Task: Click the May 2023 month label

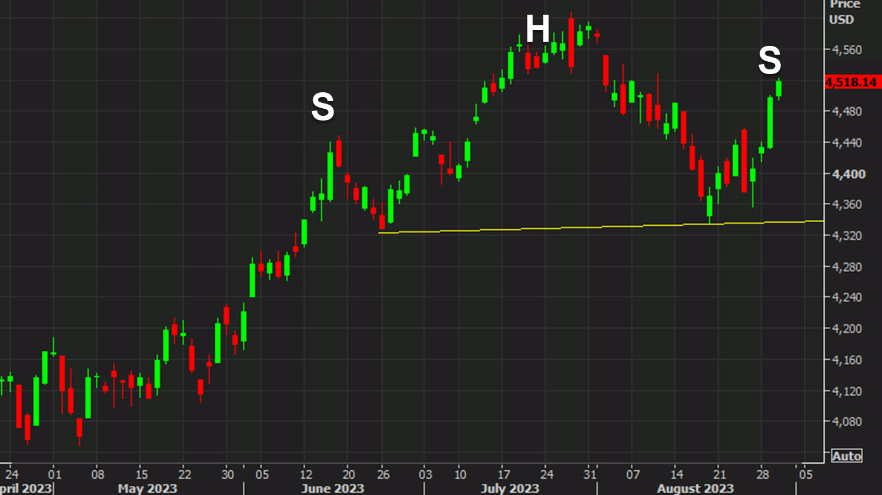Action: point(147,489)
